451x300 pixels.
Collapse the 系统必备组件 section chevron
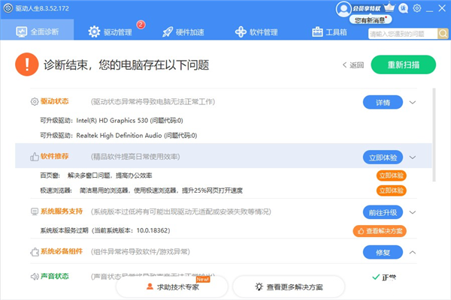pyautogui.click(x=413, y=252)
